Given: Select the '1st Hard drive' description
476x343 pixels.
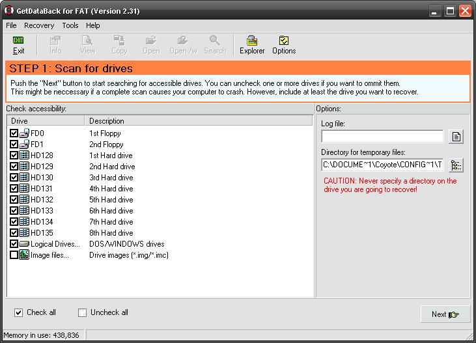Looking at the screenshot, I should coord(111,156).
